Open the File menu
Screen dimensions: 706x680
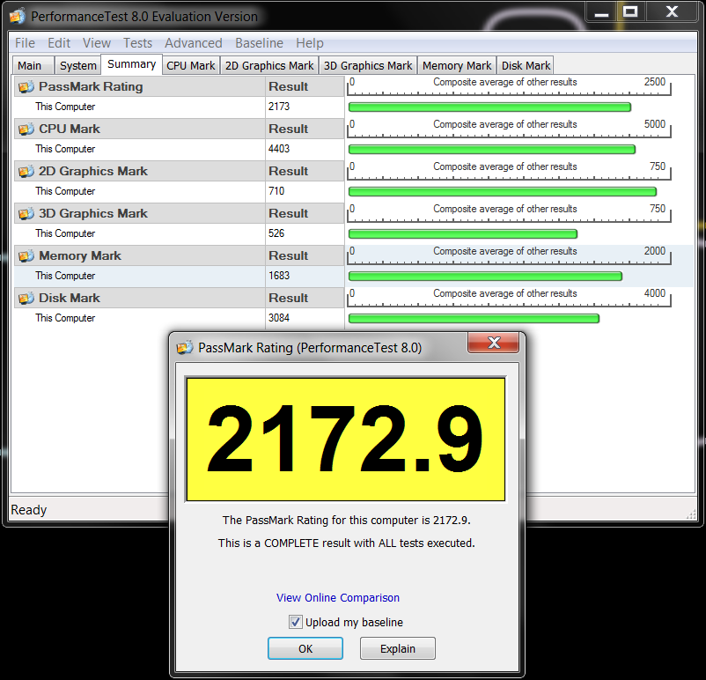25,43
